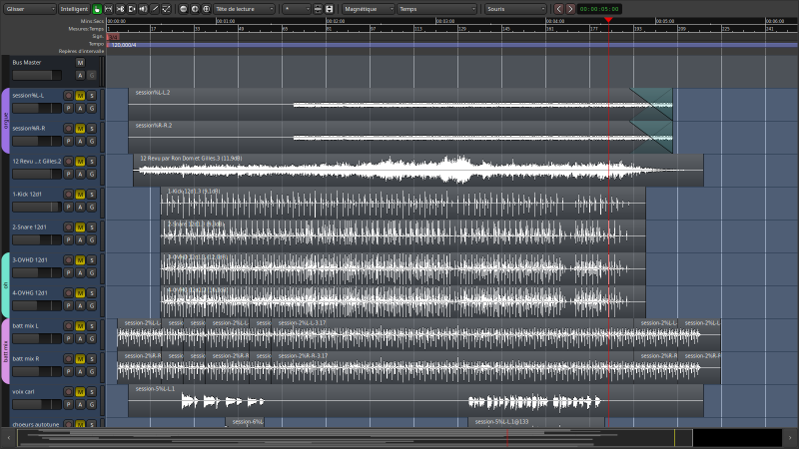Select the Draw pencil tool
This screenshot has width=799, height=449.
[155, 9]
